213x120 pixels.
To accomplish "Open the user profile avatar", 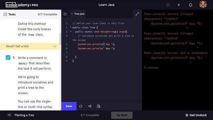I will pyautogui.click(x=203, y=4).
